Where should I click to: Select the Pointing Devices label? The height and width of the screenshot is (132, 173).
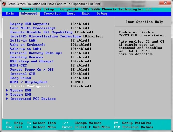(27, 57)
